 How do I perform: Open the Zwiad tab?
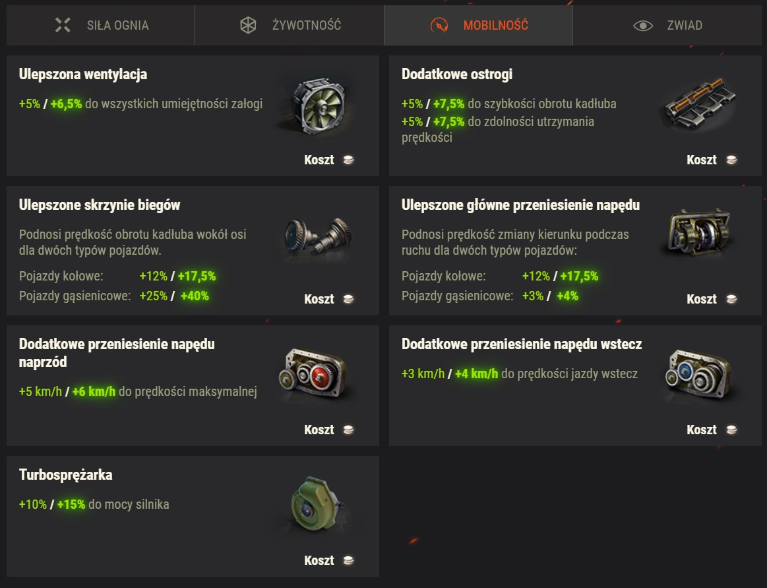[667, 26]
